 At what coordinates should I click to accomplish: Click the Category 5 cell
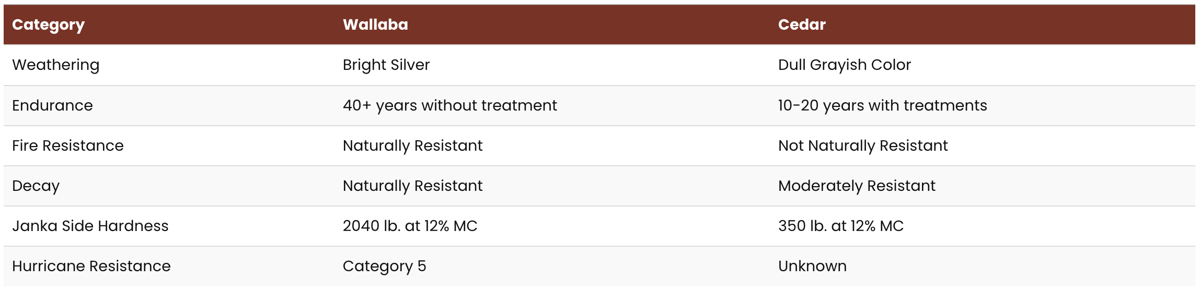384,266
